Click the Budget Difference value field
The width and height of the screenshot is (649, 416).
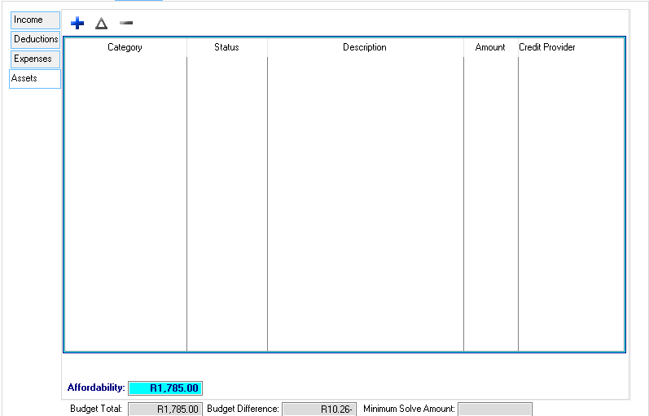318,409
